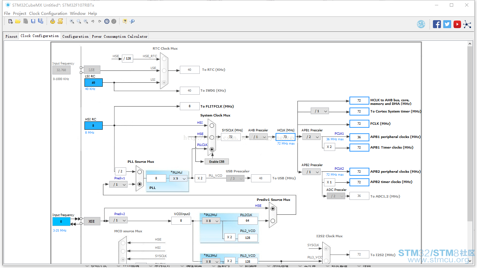The width and height of the screenshot is (477, 268).
Task: Click the Enable CSS button
Action: 217,161
